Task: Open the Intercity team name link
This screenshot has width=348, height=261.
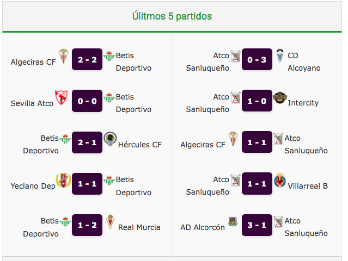Action: [x=303, y=103]
